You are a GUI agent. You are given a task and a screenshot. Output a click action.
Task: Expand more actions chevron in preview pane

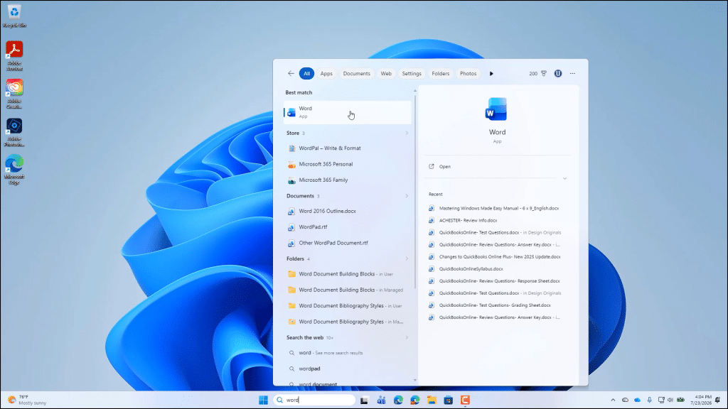564,178
